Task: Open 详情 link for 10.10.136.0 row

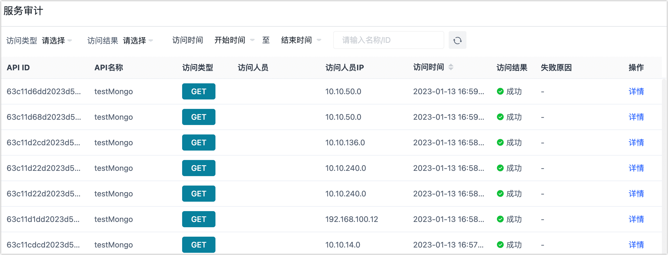Action: [636, 142]
